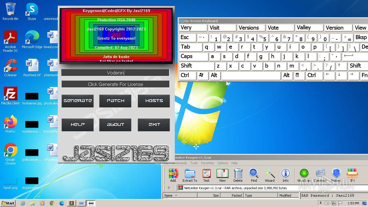Sort WinRAR list by Size column

coord(208,195)
